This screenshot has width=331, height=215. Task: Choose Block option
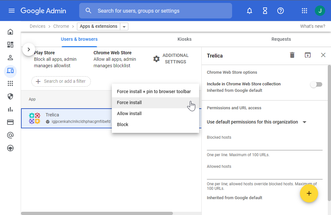click(x=155, y=124)
